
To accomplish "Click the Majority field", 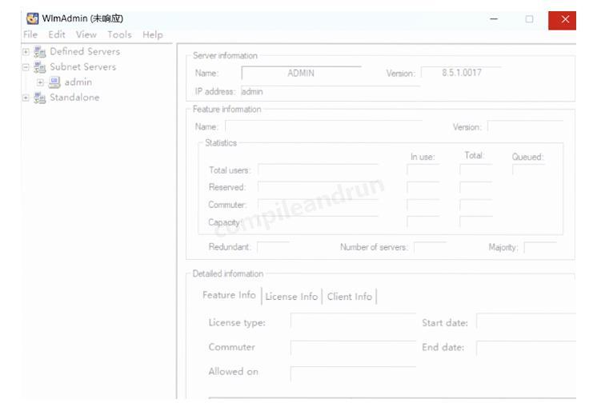I will (540, 247).
